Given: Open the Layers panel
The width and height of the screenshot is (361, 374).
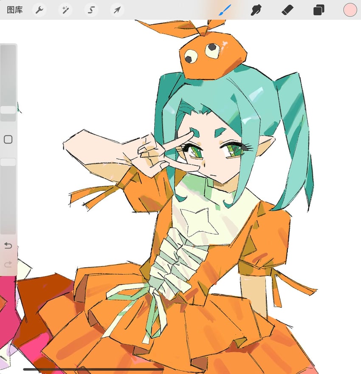Looking at the screenshot, I should (319, 10).
